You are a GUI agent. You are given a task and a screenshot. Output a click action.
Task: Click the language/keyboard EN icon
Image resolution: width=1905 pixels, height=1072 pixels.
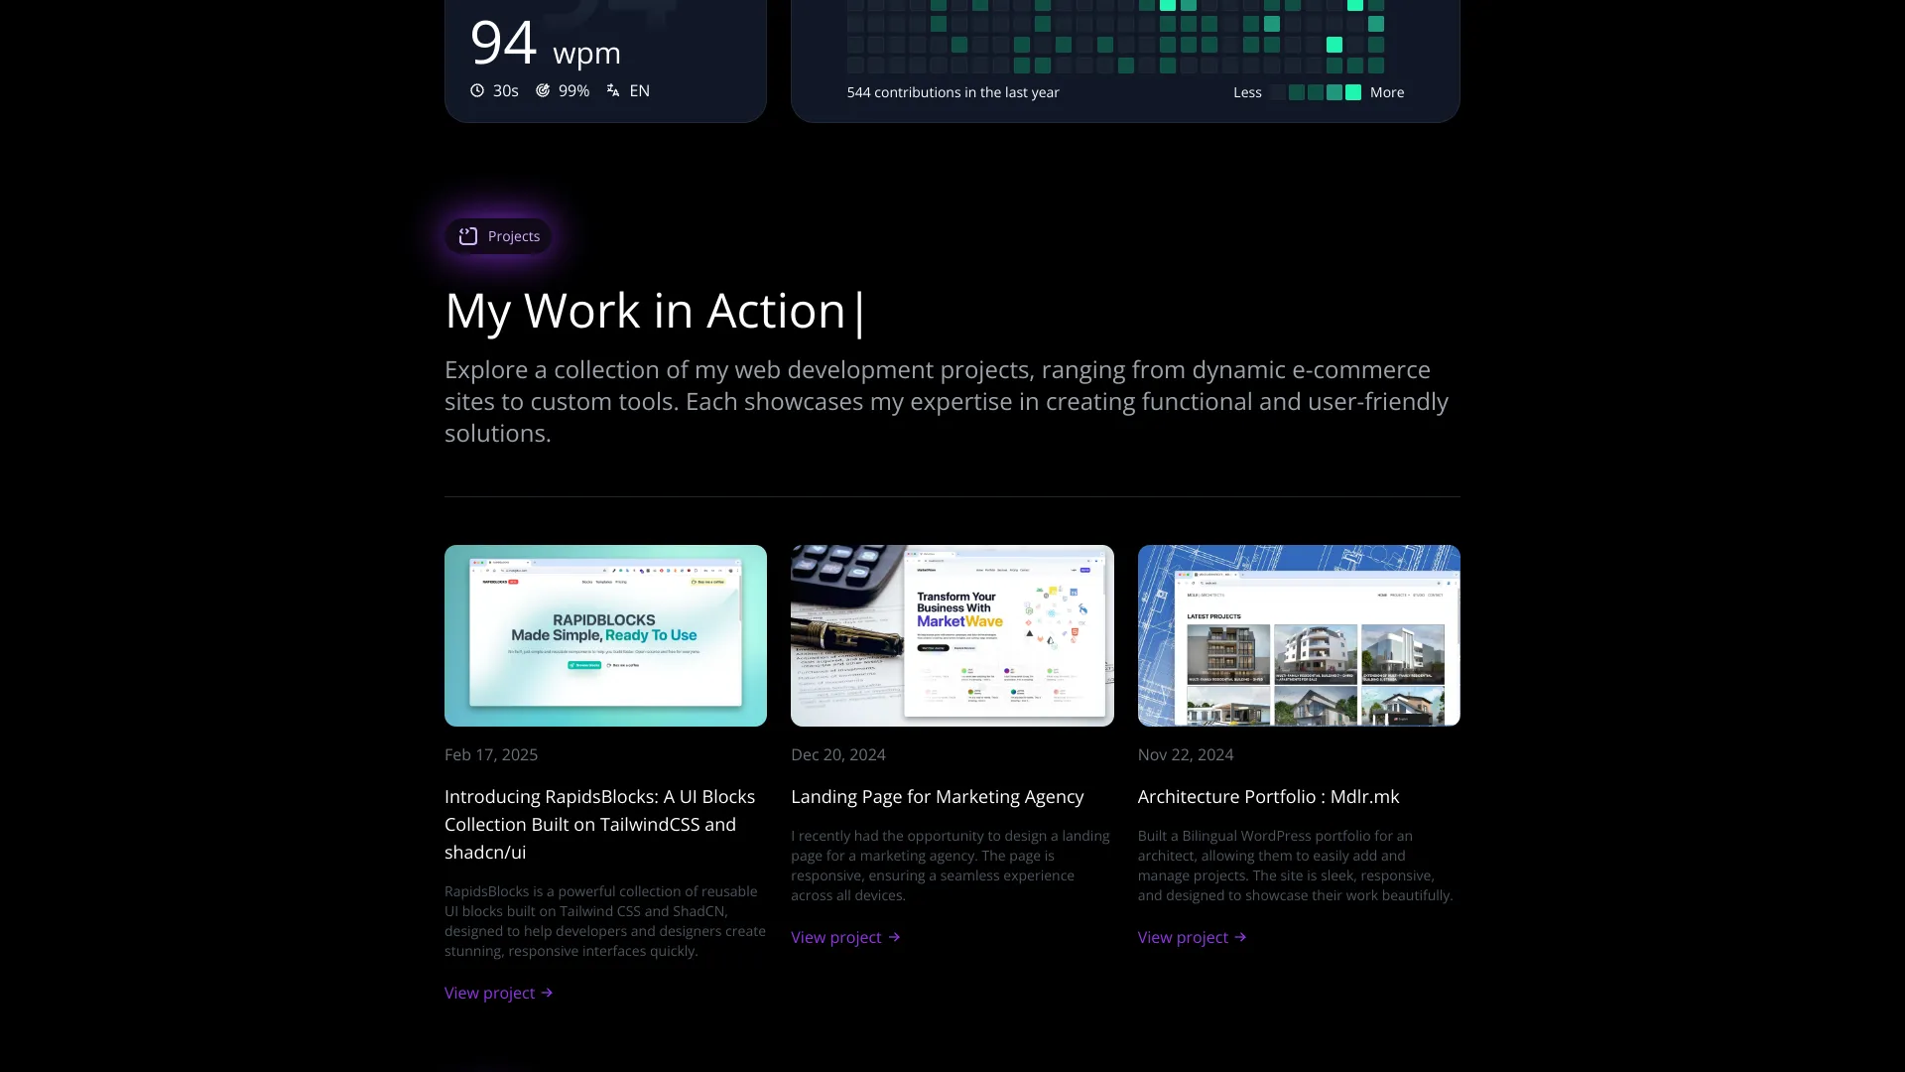[x=612, y=90]
